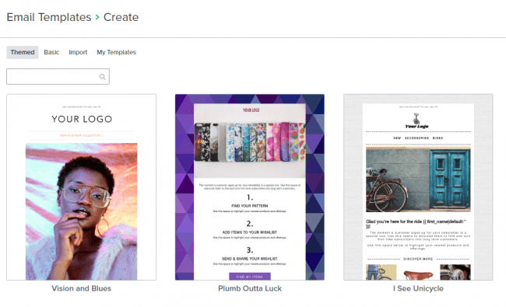Open the Basic templates tab
Image resolution: width=506 pixels, height=307 pixels.
51,52
